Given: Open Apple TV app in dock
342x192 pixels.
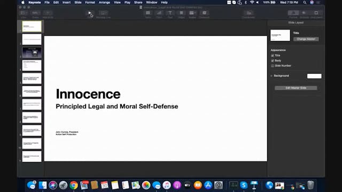Looking at the screenshot, I should [188, 185].
